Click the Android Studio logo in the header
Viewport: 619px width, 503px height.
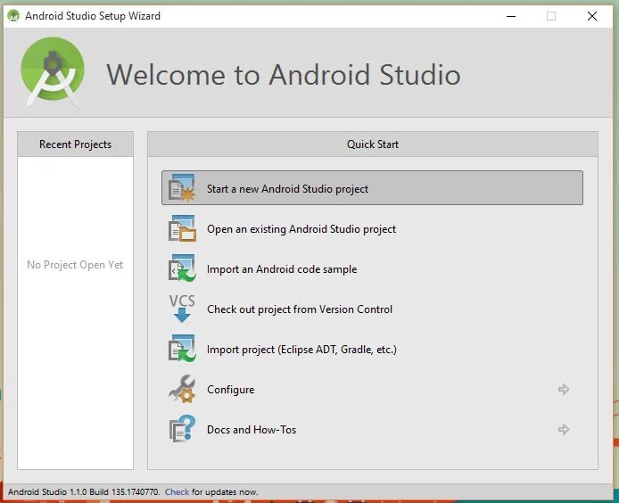[x=53, y=72]
